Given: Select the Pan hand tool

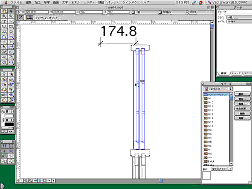Looking at the screenshot, I should point(4,11).
